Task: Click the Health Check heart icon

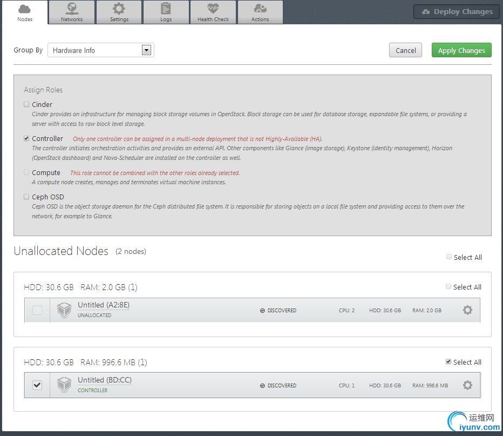Action: 213,9
